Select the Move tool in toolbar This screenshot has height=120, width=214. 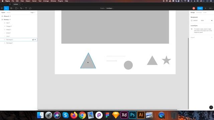(x=6, y=8)
